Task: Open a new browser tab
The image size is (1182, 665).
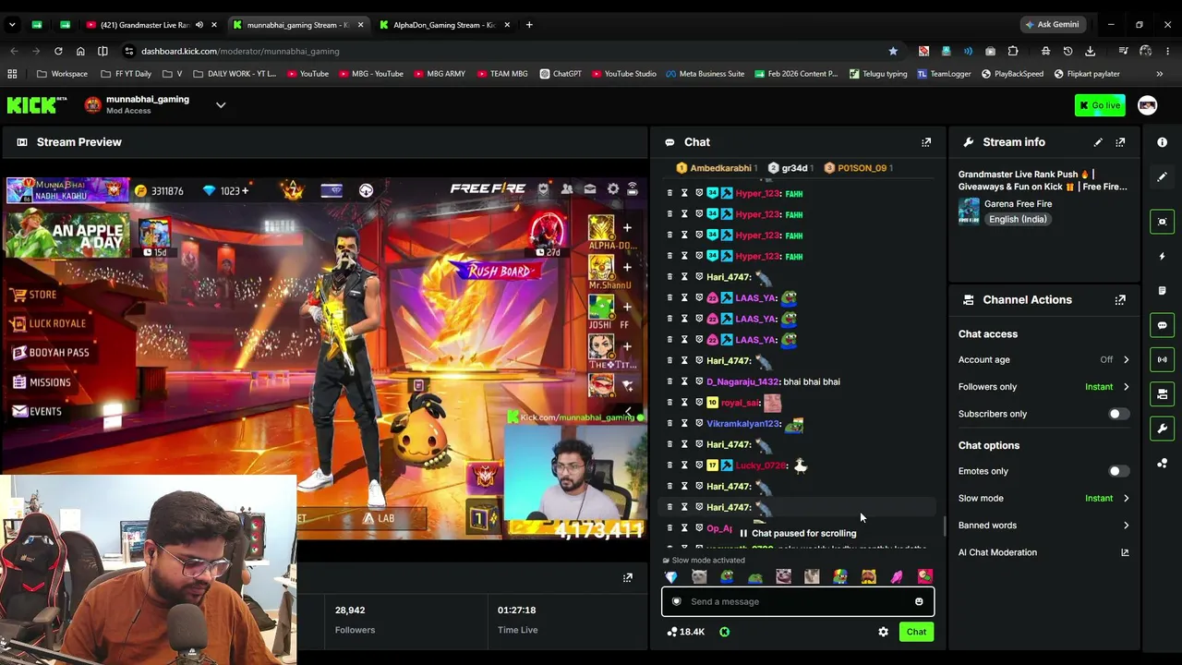Action: coord(529,25)
